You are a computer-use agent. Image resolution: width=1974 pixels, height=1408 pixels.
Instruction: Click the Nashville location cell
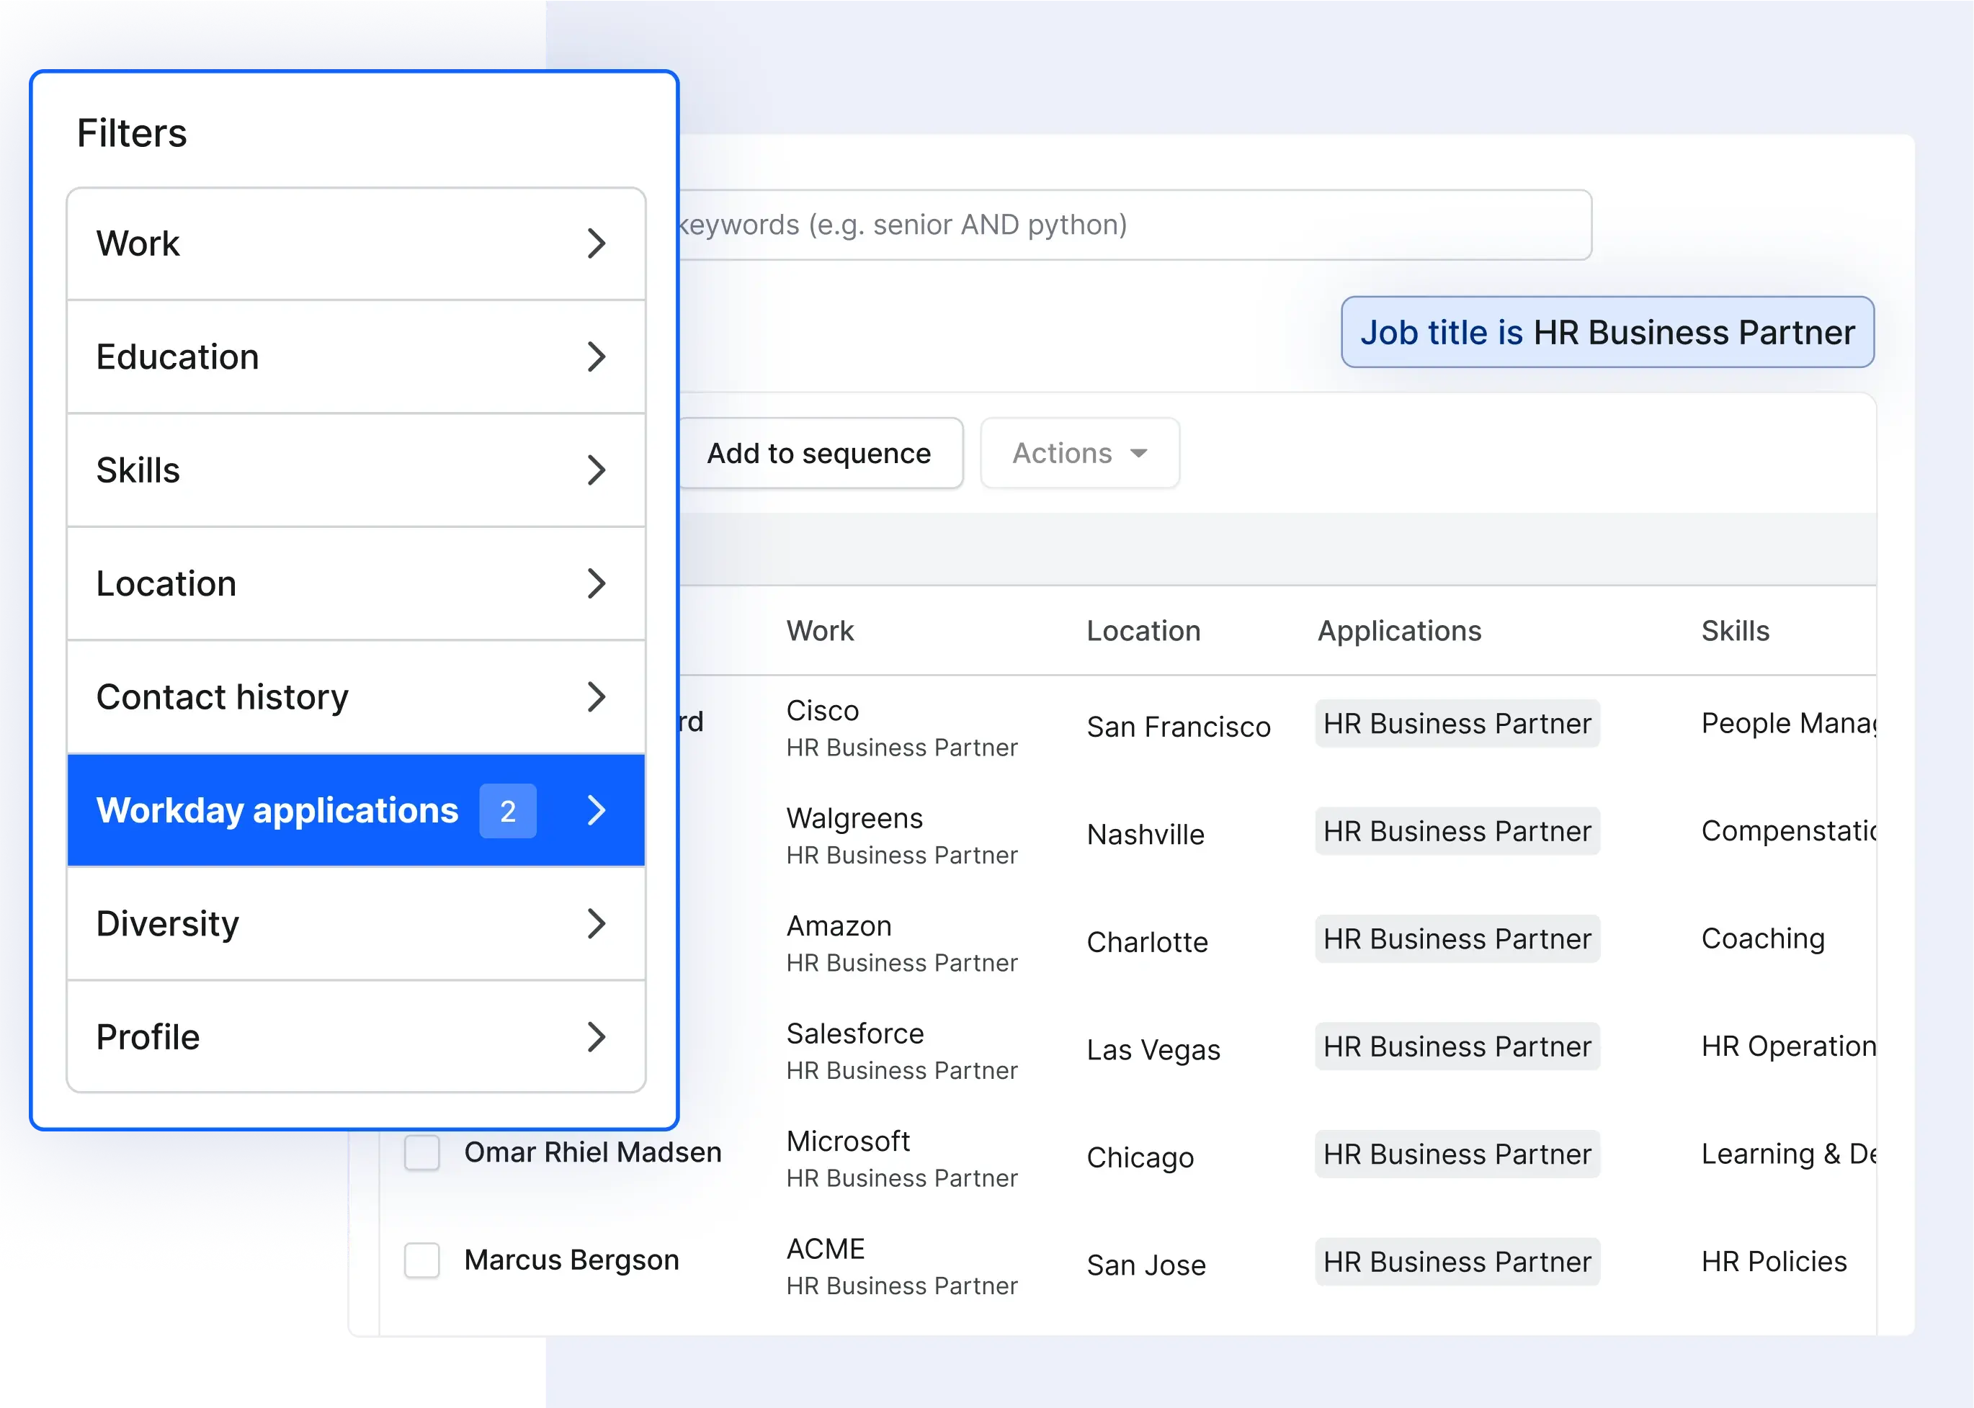[1145, 834]
